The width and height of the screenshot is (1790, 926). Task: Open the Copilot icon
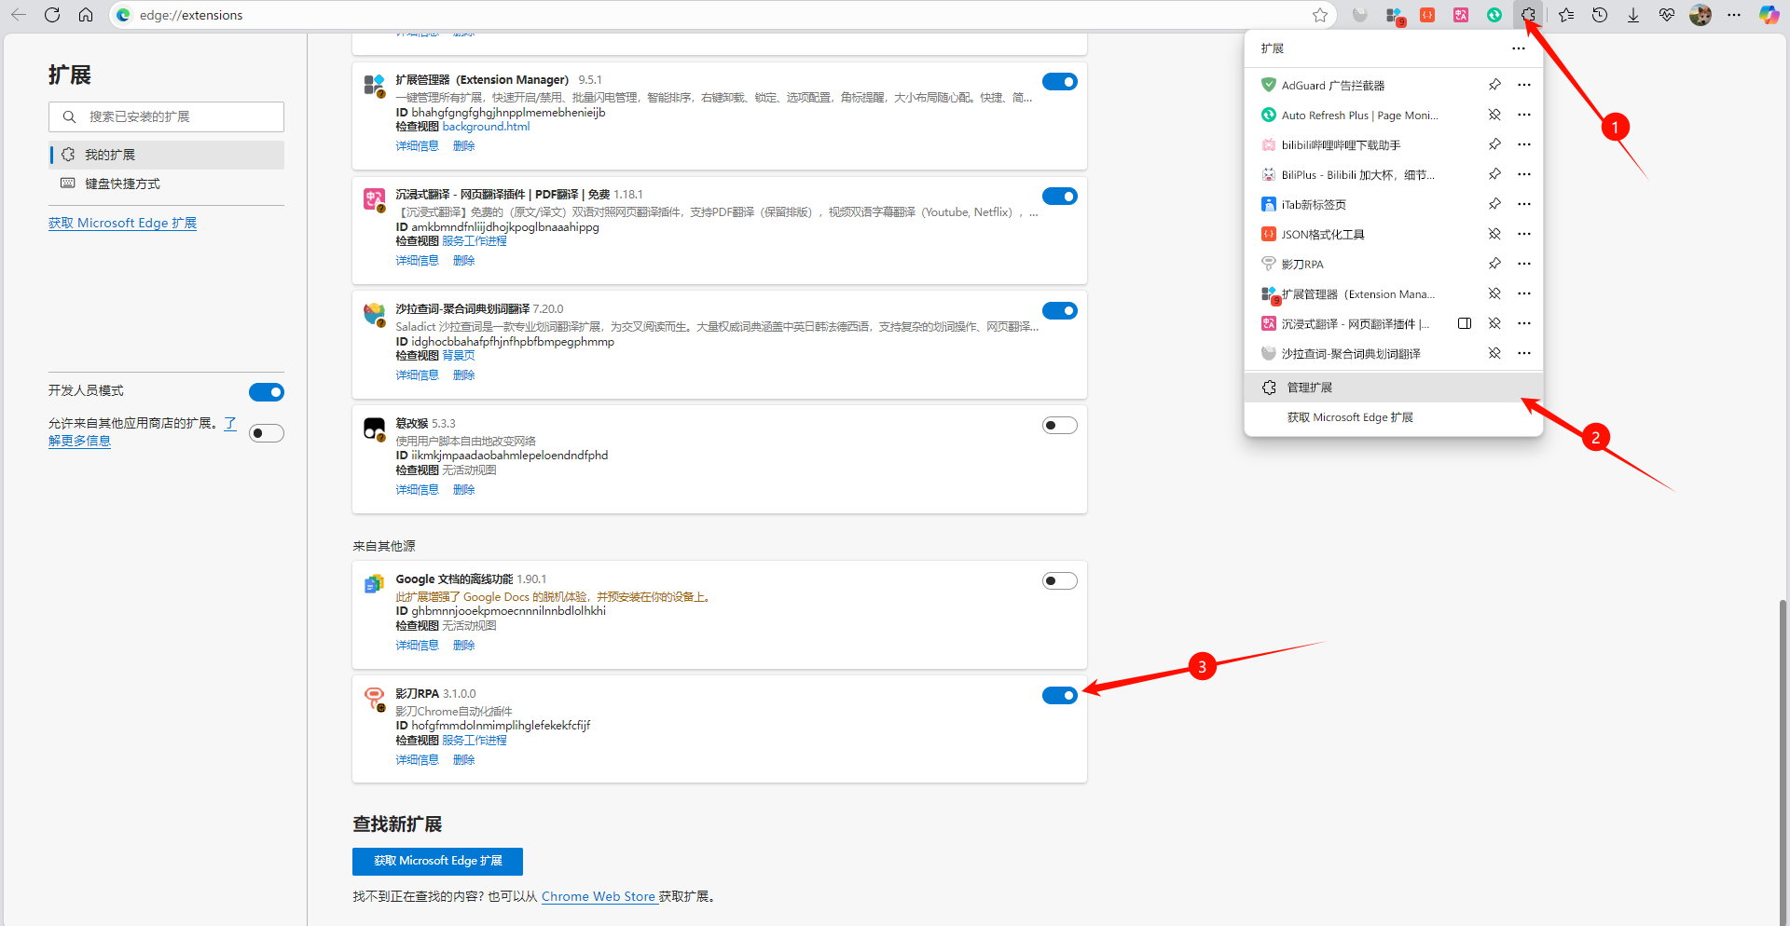[x=1769, y=15]
